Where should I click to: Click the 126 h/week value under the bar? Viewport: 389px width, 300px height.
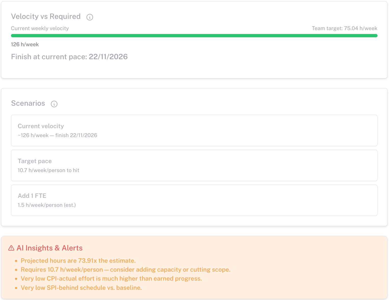point(25,44)
